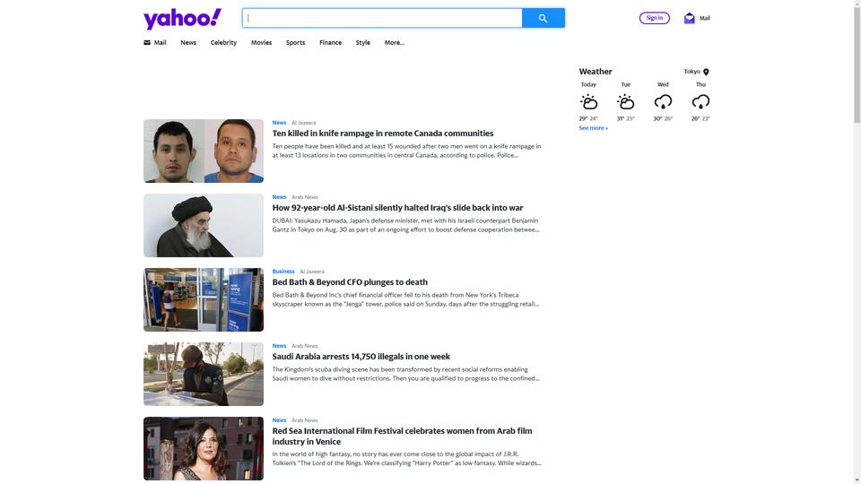This screenshot has width=861, height=484.
Task: Click Tuesday's partly cloudy weather icon
Action: pos(625,102)
